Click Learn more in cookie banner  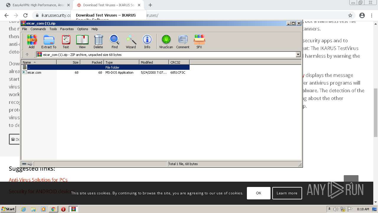pyautogui.click(x=287, y=193)
